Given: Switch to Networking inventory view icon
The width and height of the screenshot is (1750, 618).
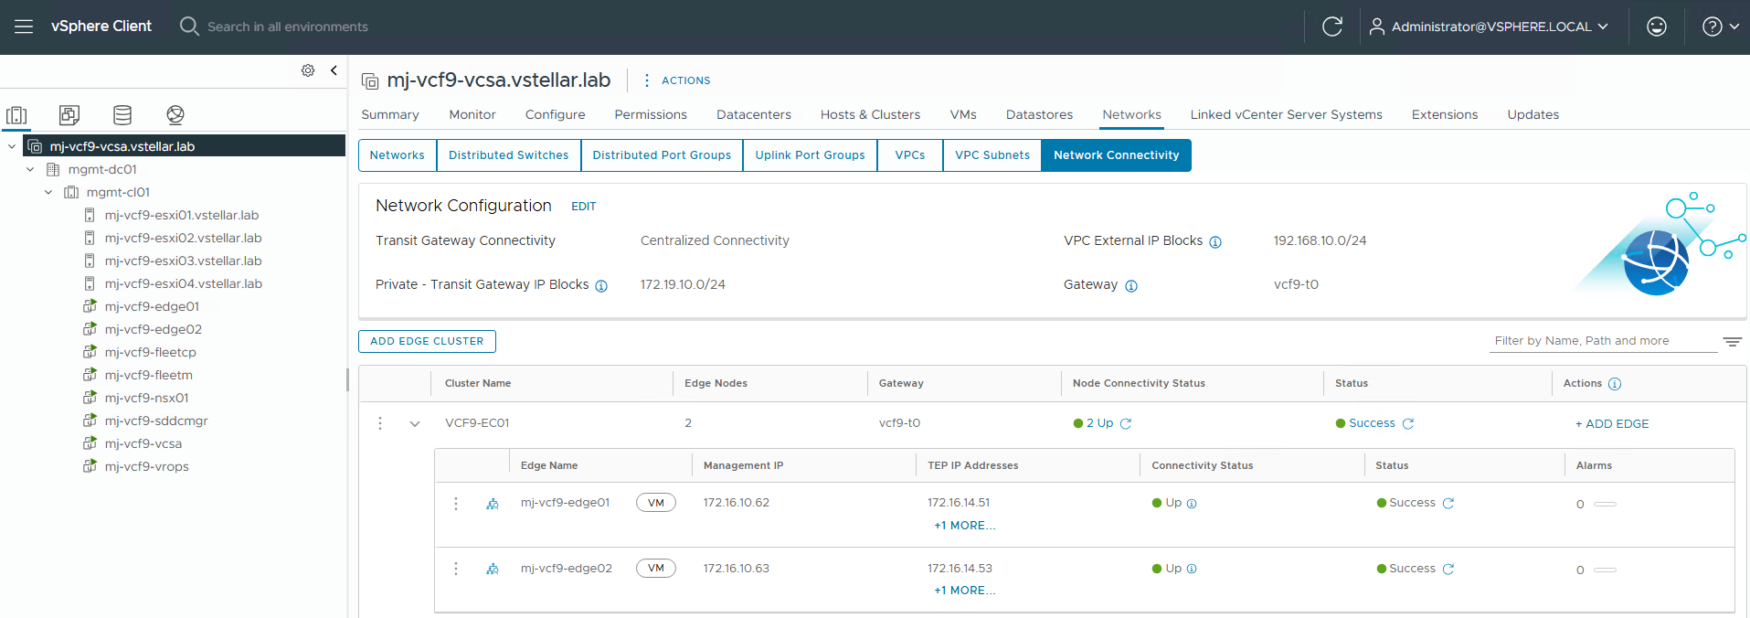Looking at the screenshot, I should point(175,114).
